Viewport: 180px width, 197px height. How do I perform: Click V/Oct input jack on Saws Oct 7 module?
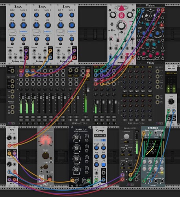tap(58, 58)
